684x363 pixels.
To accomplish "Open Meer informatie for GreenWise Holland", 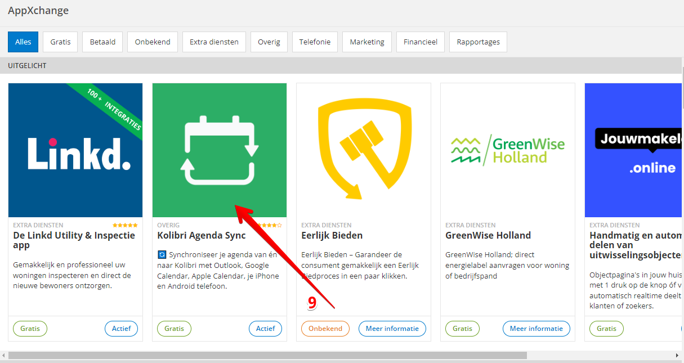I will 537,329.
